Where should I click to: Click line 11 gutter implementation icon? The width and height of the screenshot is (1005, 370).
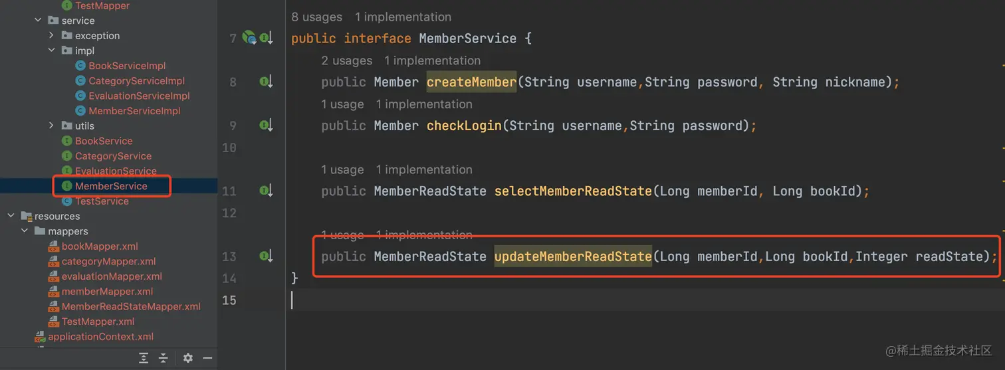click(x=267, y=191)
